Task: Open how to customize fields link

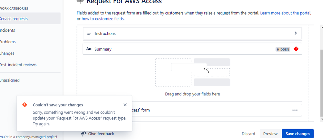Action: 102,19
